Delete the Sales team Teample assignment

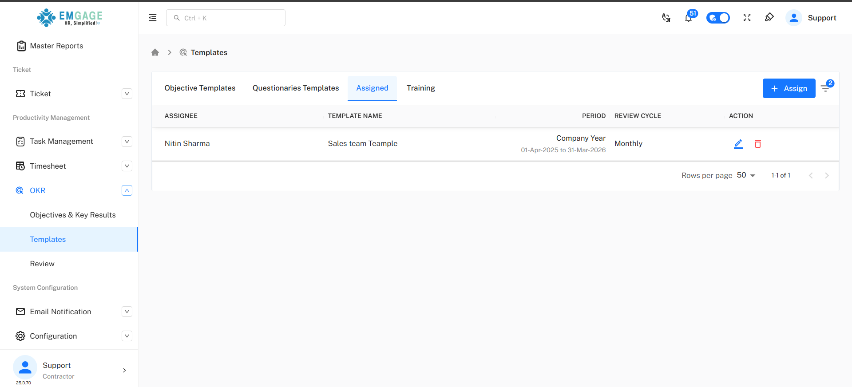click(x=757, y=144)
